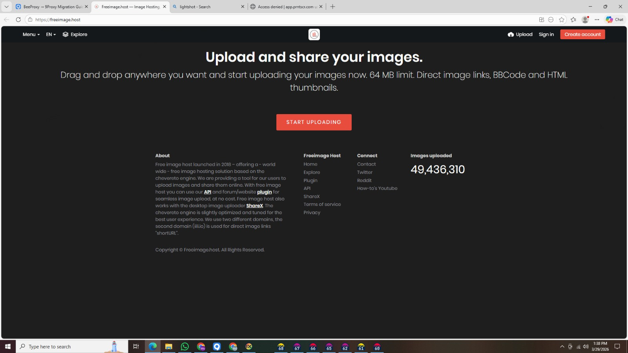
Task: Open the Edge profile avatar
Action: pyautogui.click(x=585, y=20)
